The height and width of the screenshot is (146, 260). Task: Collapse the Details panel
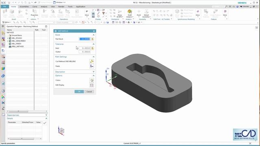pyautogui.click(x=46, y=118)
